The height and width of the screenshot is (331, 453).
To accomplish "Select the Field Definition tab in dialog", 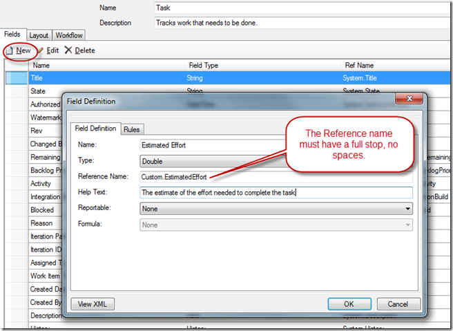I will [x=95, y=129].
